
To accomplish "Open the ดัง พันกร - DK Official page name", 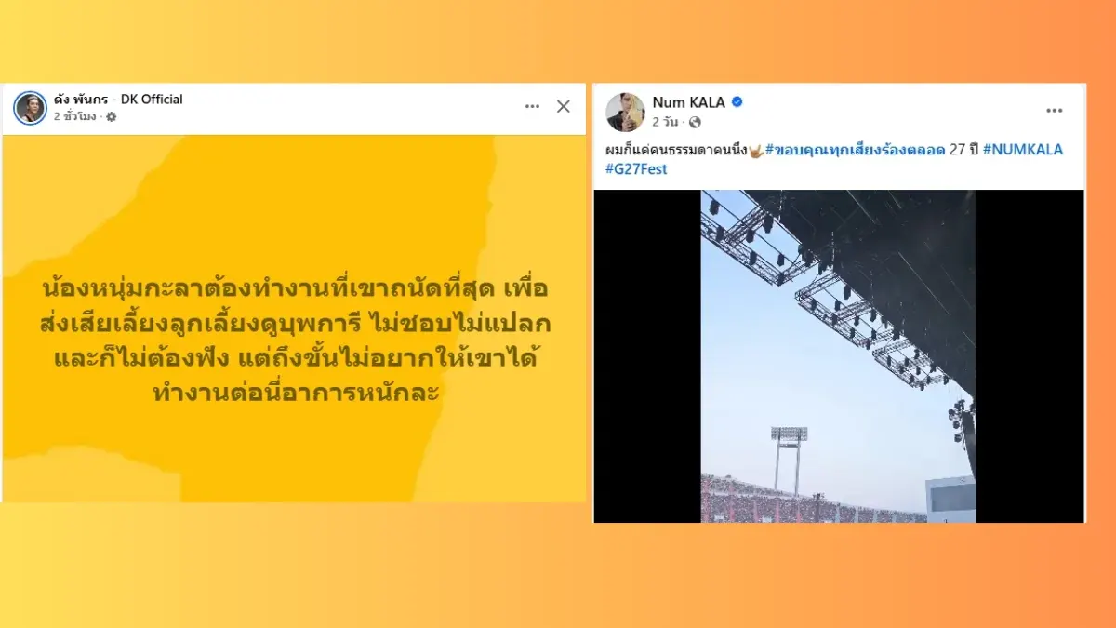I will pos(118,100).
